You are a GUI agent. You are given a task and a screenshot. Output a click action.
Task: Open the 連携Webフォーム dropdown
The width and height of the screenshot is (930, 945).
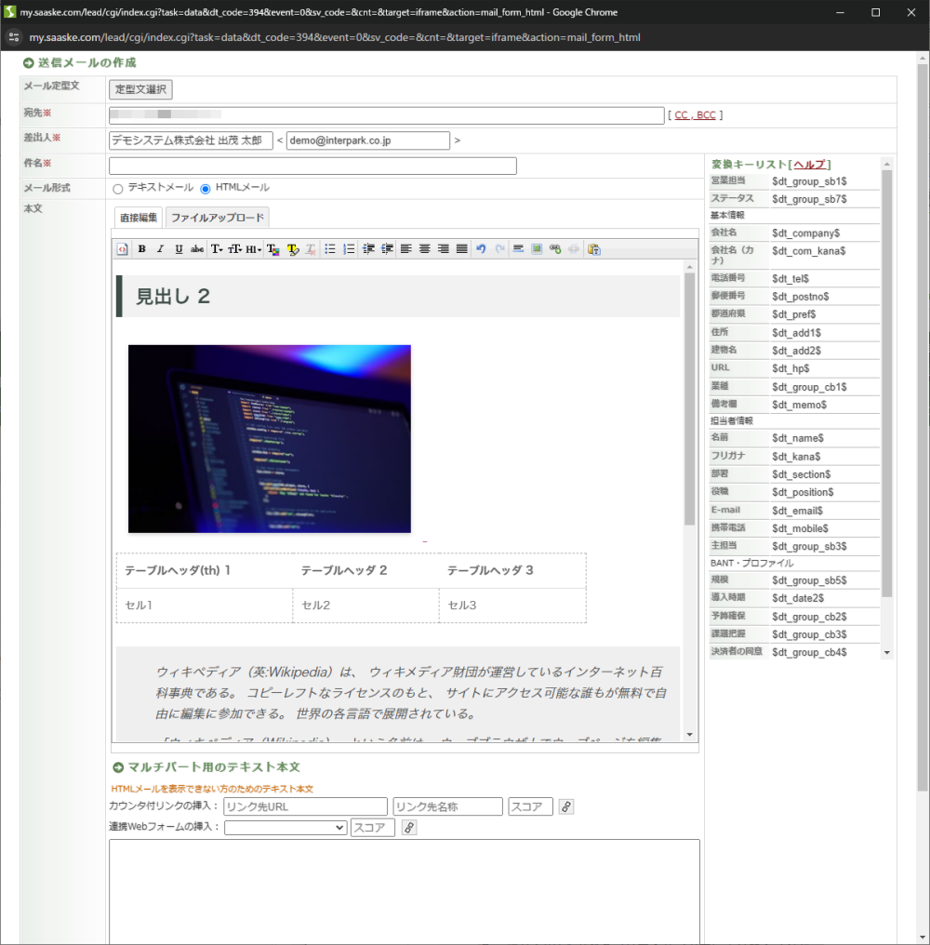tap(286, 827)
